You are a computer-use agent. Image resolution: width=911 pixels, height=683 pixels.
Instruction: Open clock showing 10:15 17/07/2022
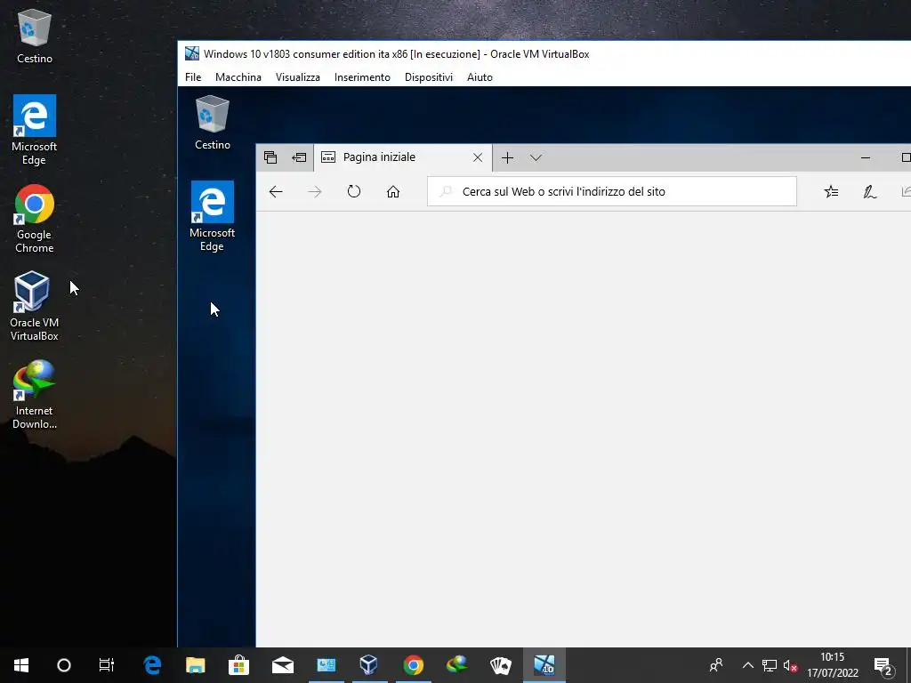tap(833, 665)
